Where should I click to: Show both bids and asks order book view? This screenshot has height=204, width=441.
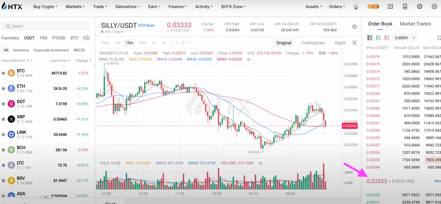370,38
